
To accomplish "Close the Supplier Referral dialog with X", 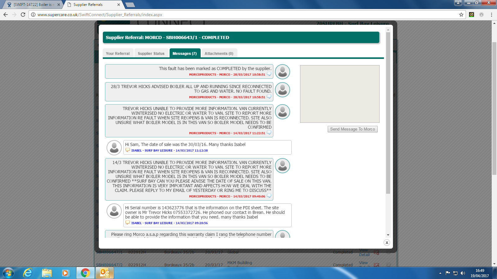I will 387,243.
